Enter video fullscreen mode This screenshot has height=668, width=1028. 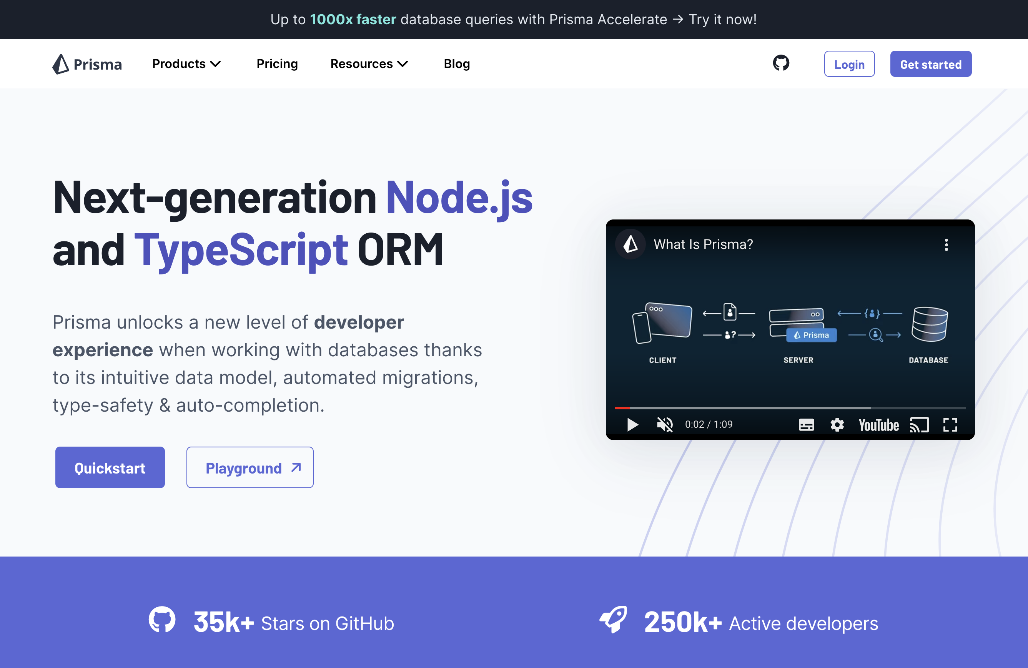[950, 425]
